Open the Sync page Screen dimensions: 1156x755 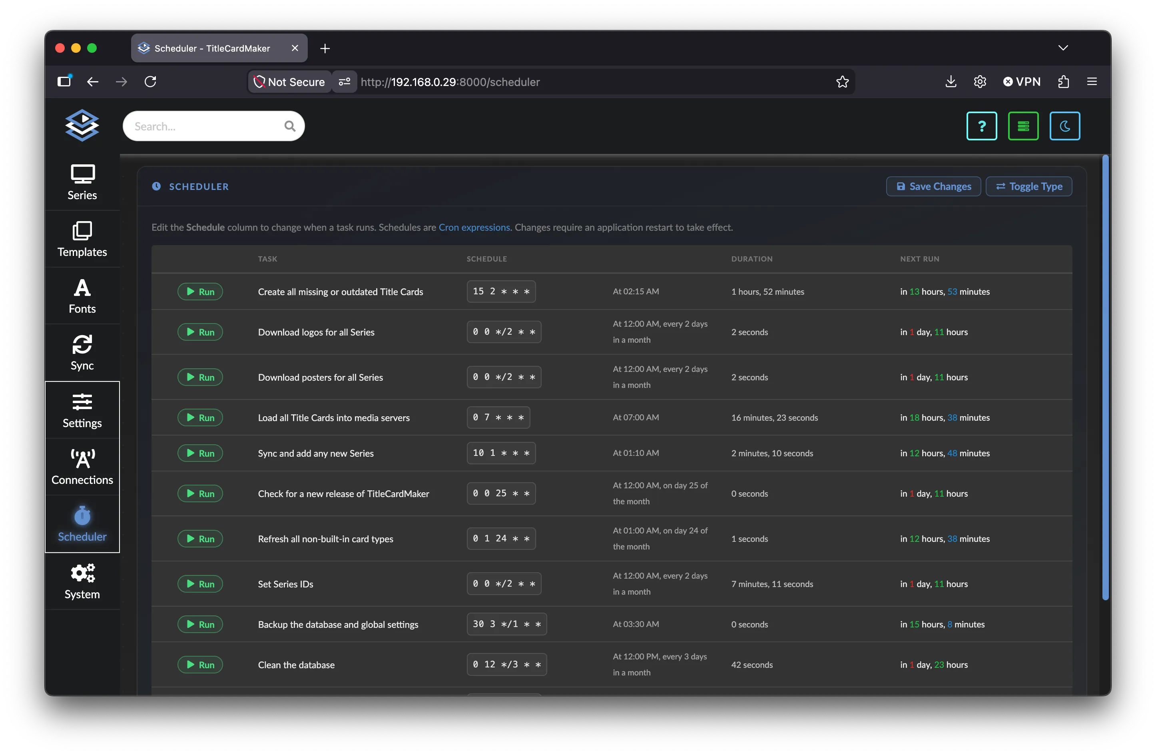pos(82,353)
